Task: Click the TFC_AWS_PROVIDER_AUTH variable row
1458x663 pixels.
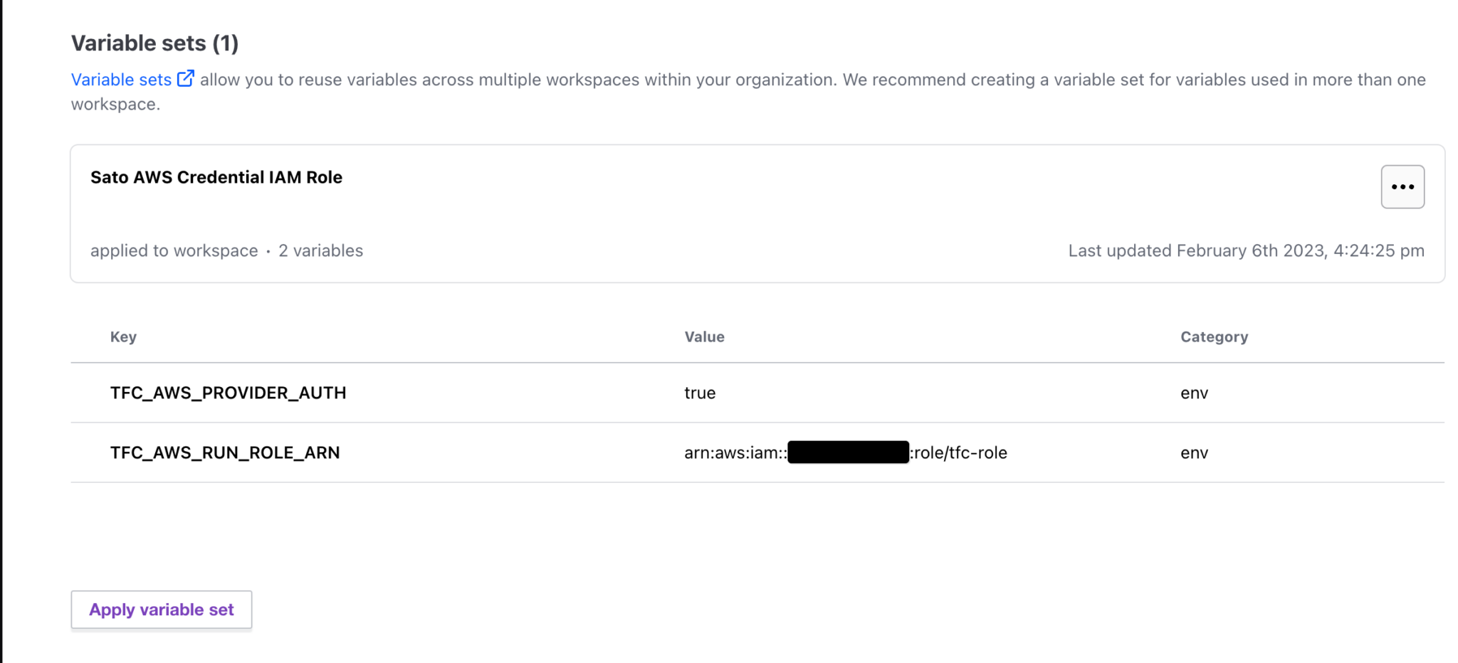Action: (229, 392)
